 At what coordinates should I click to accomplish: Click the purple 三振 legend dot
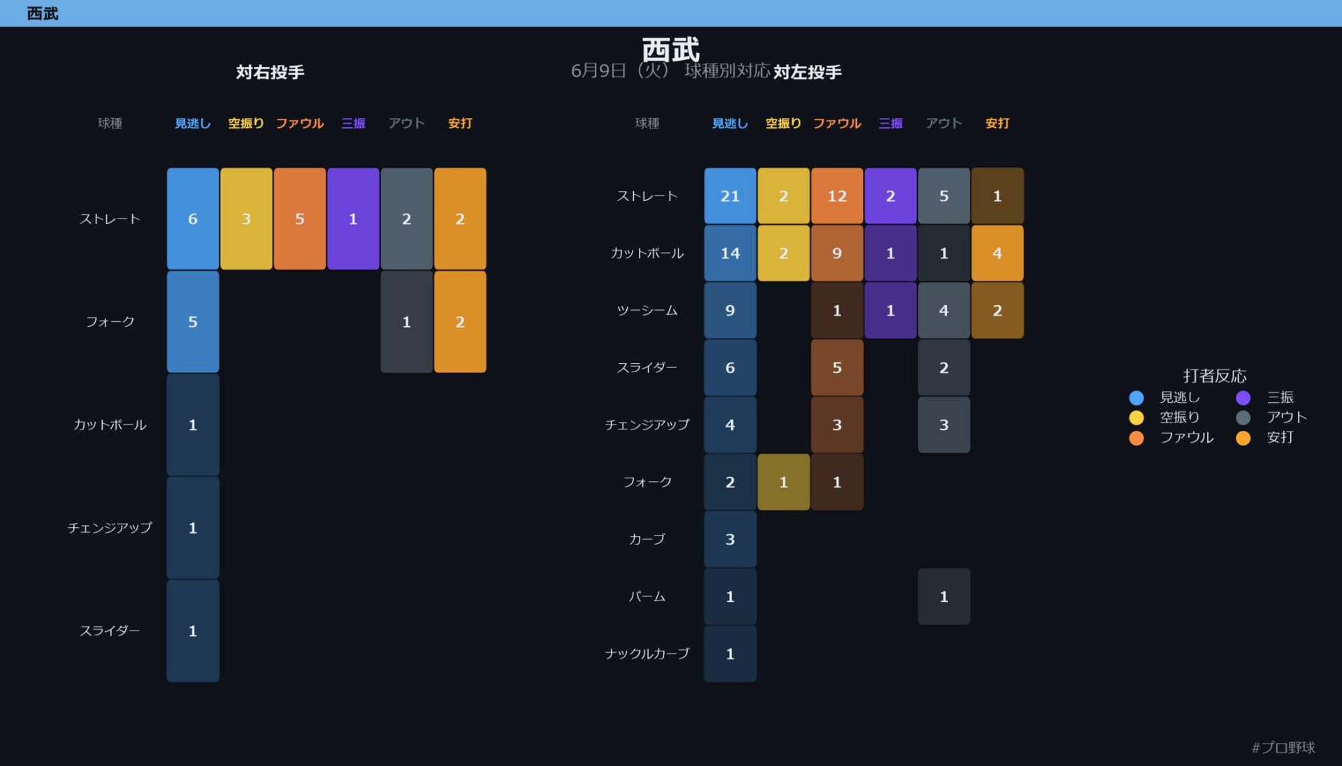pos(1243,397)
